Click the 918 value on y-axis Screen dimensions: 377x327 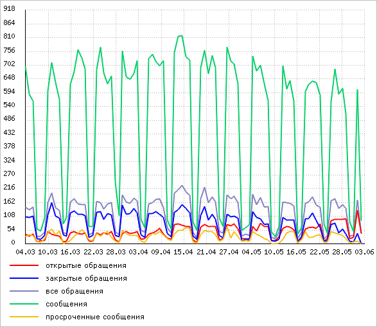pyautogui.click(x=9, y=8)
